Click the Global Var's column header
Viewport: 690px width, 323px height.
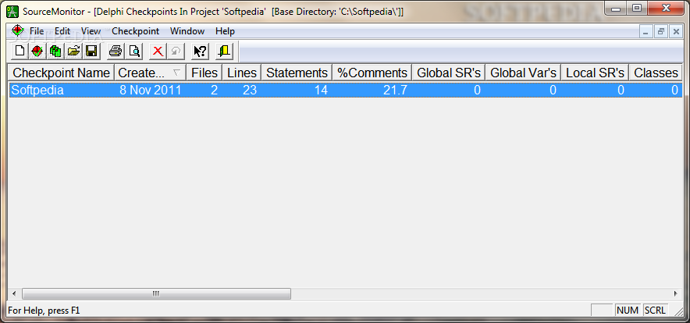click(523, 73)
